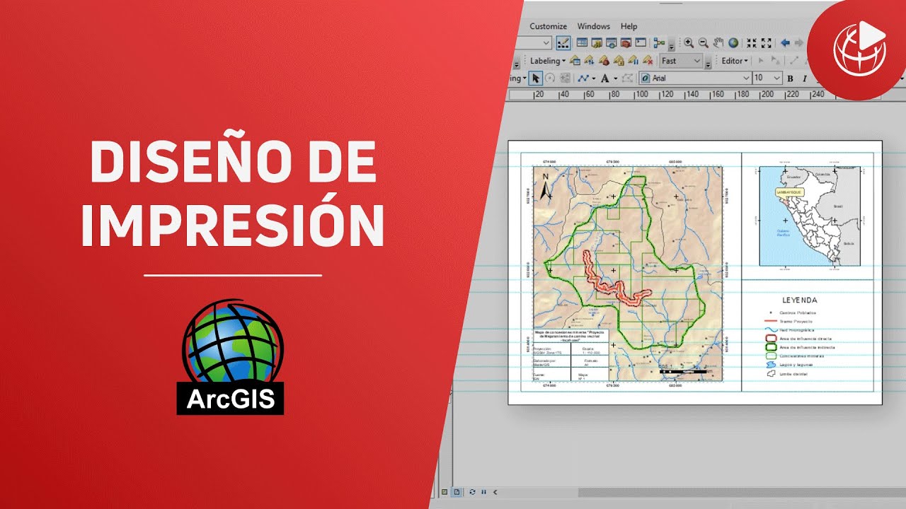Toggle Bold text formatting
906x509 pixels.
[791, 78]
